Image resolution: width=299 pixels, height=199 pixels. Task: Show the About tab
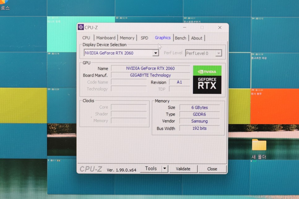(197, 38)
